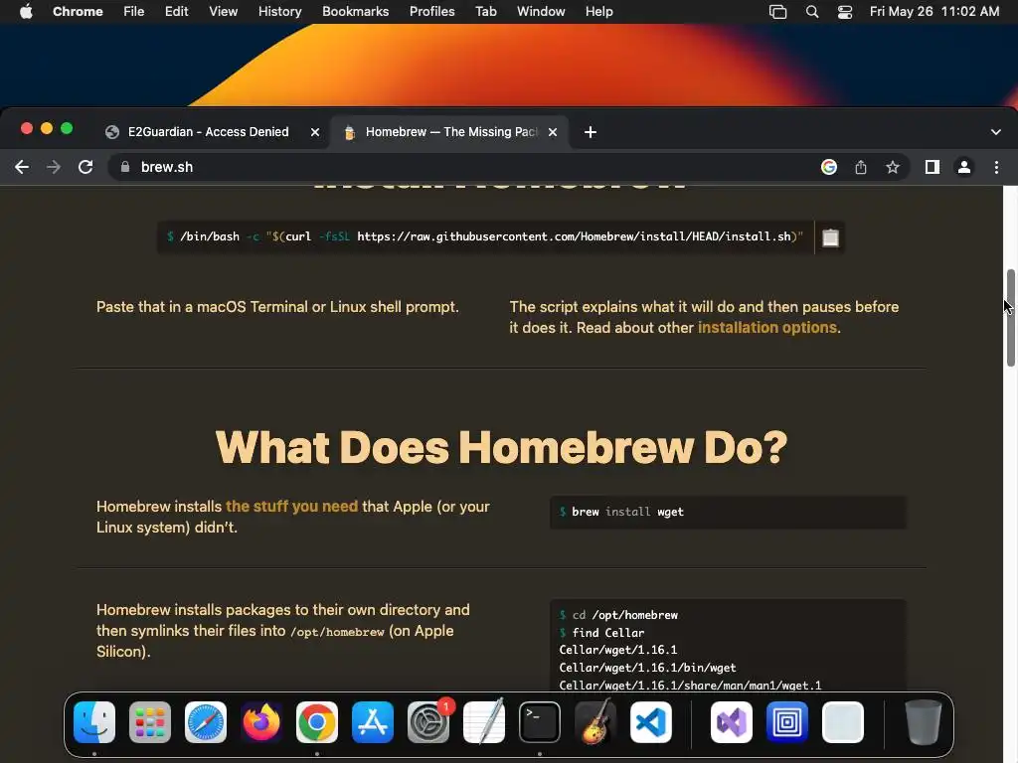This screenshot has height=763, width=1018.
Task: Open the History menu
Action: [x=279, y=12]
